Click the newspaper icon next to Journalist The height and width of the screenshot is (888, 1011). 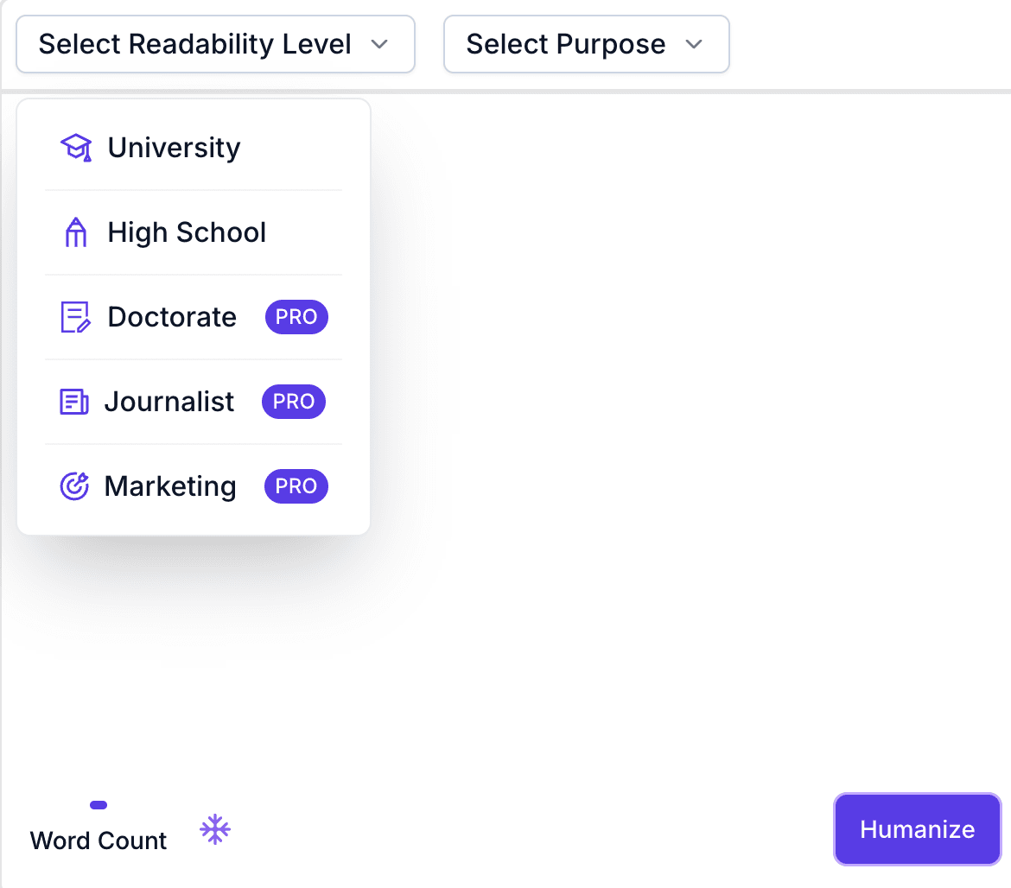tap(74, 401)
